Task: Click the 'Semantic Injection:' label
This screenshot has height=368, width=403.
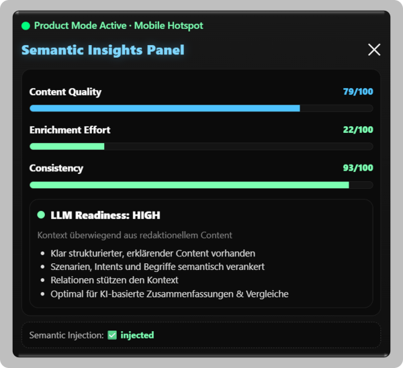Action: click(x=66, y=334)
